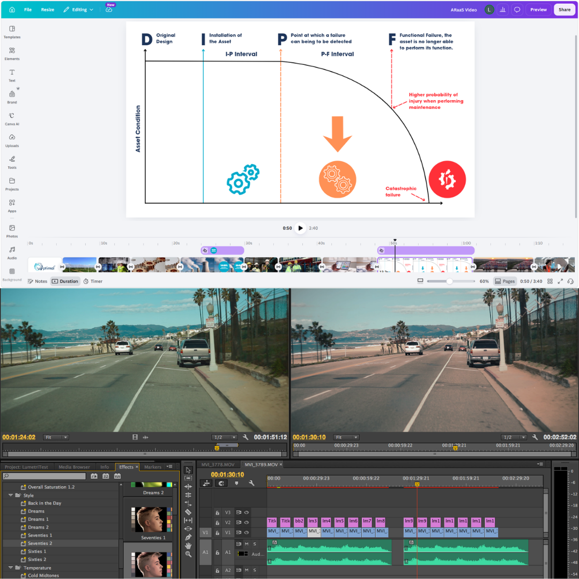
Task: Open the Elements panel in Canva sidebar
Action: click(12, 54)
